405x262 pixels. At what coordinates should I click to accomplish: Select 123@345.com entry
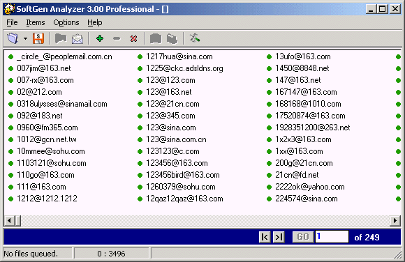click(x=170, y=116)
